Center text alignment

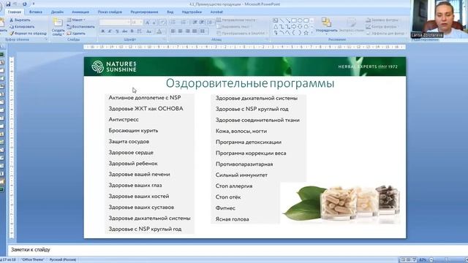click(181, 31)
